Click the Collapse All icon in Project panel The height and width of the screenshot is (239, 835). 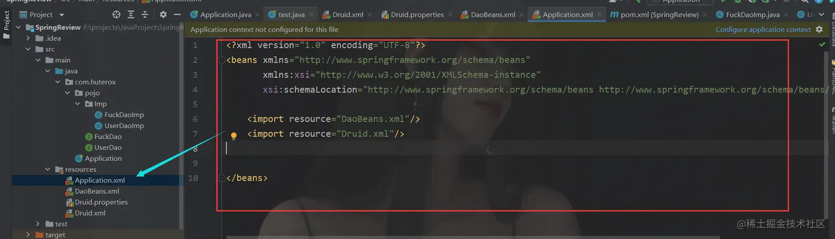(145, 15)
